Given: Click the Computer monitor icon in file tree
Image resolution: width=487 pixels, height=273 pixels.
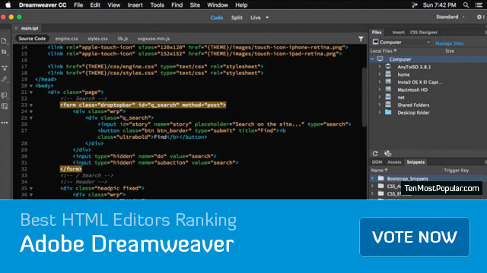Looking at the screenshot, I should 380,59.
